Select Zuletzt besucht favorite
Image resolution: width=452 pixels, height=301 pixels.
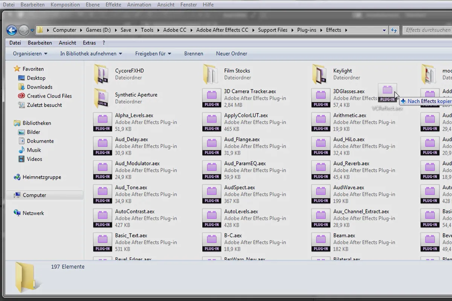(x=40, y=105)
